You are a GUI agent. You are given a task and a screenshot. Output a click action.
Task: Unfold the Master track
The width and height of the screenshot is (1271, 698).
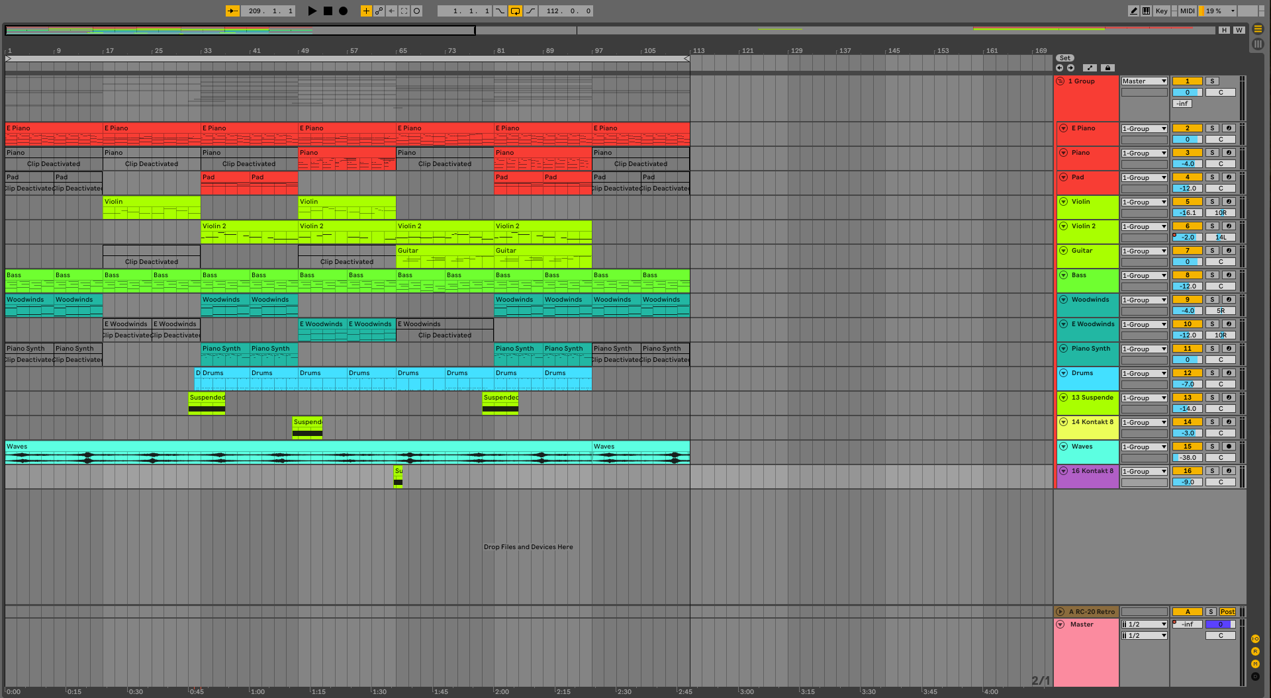[1060, 625]
